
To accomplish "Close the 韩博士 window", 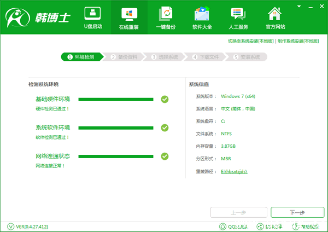I will tap(322, 6).
